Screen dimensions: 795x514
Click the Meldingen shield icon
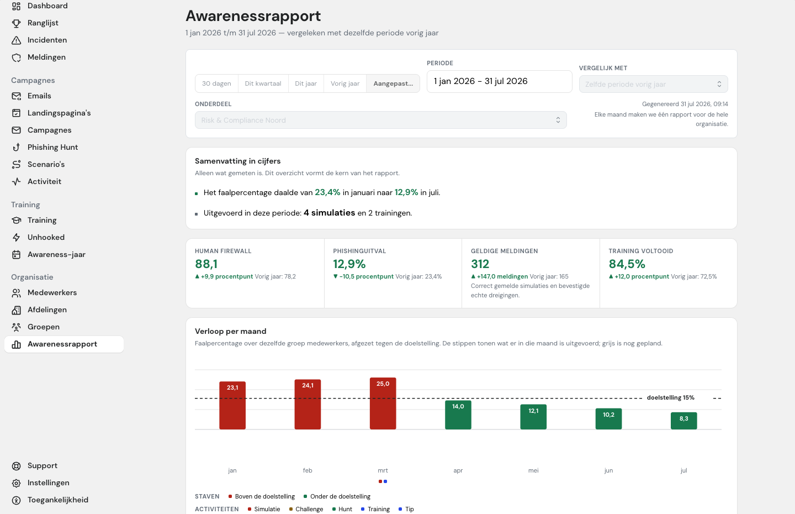point(17,57)
